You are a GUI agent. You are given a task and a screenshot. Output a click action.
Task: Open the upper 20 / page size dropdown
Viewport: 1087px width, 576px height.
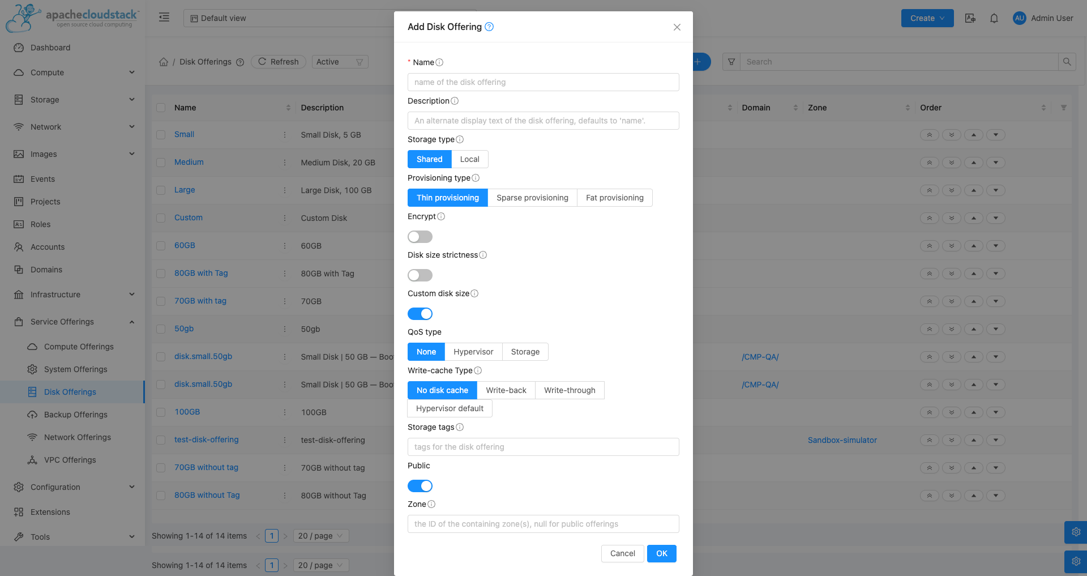coord(321,536)
